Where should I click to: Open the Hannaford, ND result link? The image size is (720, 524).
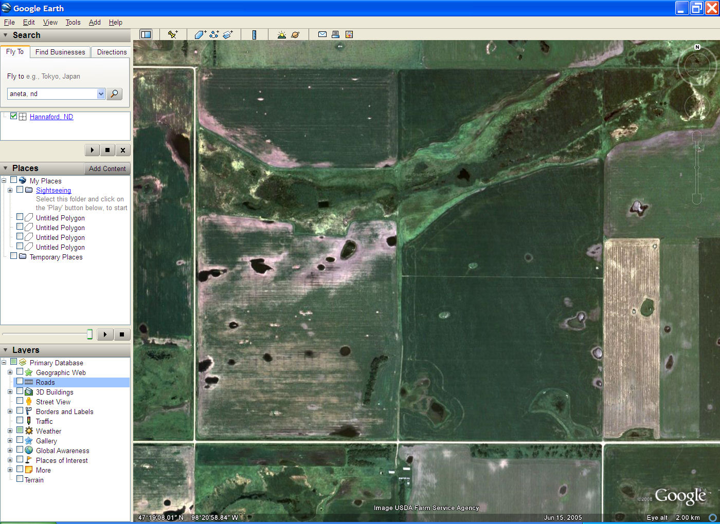coord(51,117)
